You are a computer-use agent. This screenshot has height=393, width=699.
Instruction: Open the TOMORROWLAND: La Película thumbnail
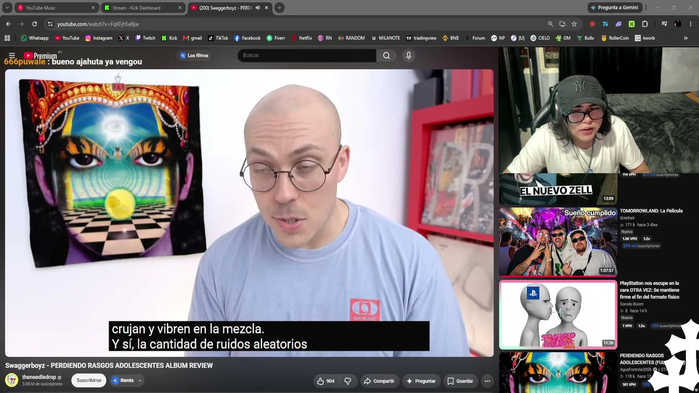click(558, 241)
